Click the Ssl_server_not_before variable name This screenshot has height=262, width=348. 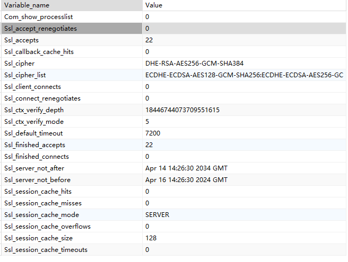click(37, 180)
